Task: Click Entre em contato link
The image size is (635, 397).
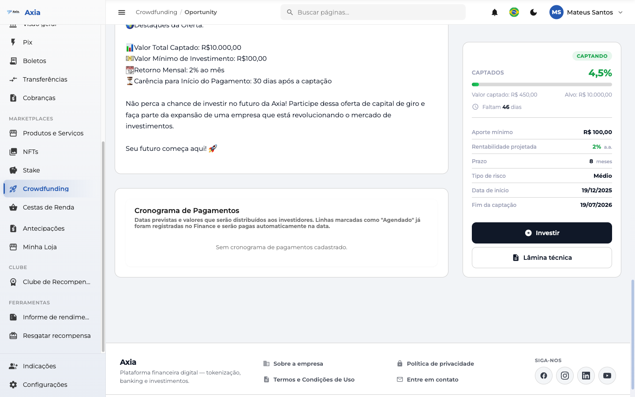Action: pos(433,380)
